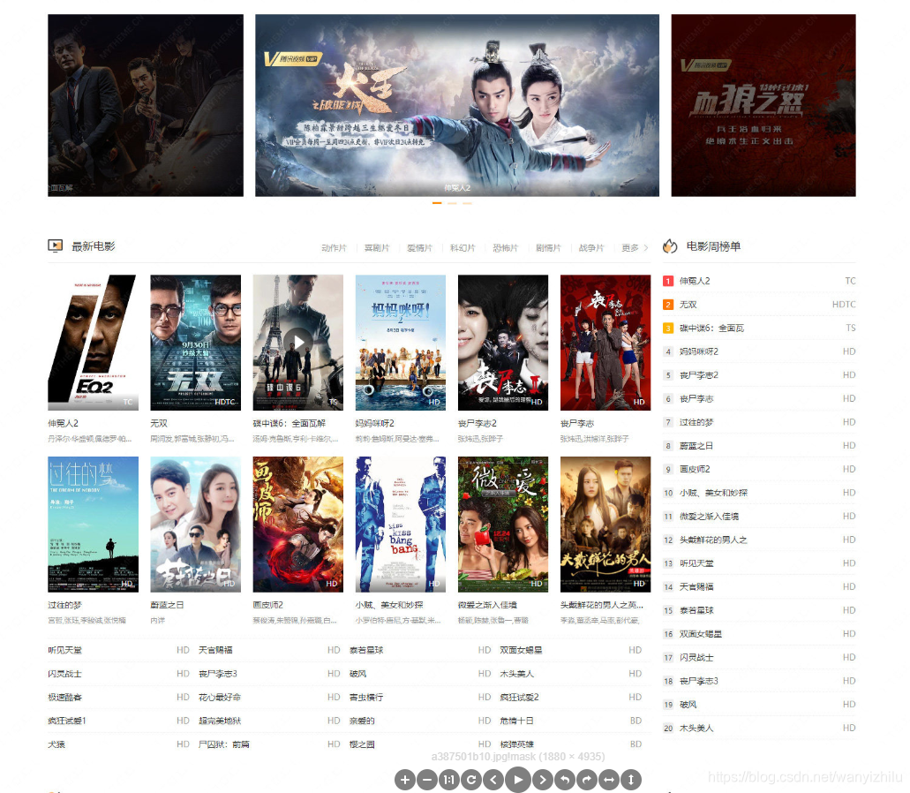Switch to the 爱情片 category tab

coord(419,248)
